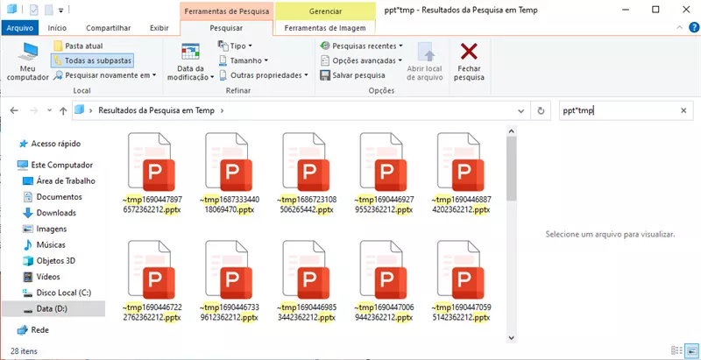Select file ~tmp16904470069442362212.pptx
Viewport: 701px width, 360px height.
point(384,281)
